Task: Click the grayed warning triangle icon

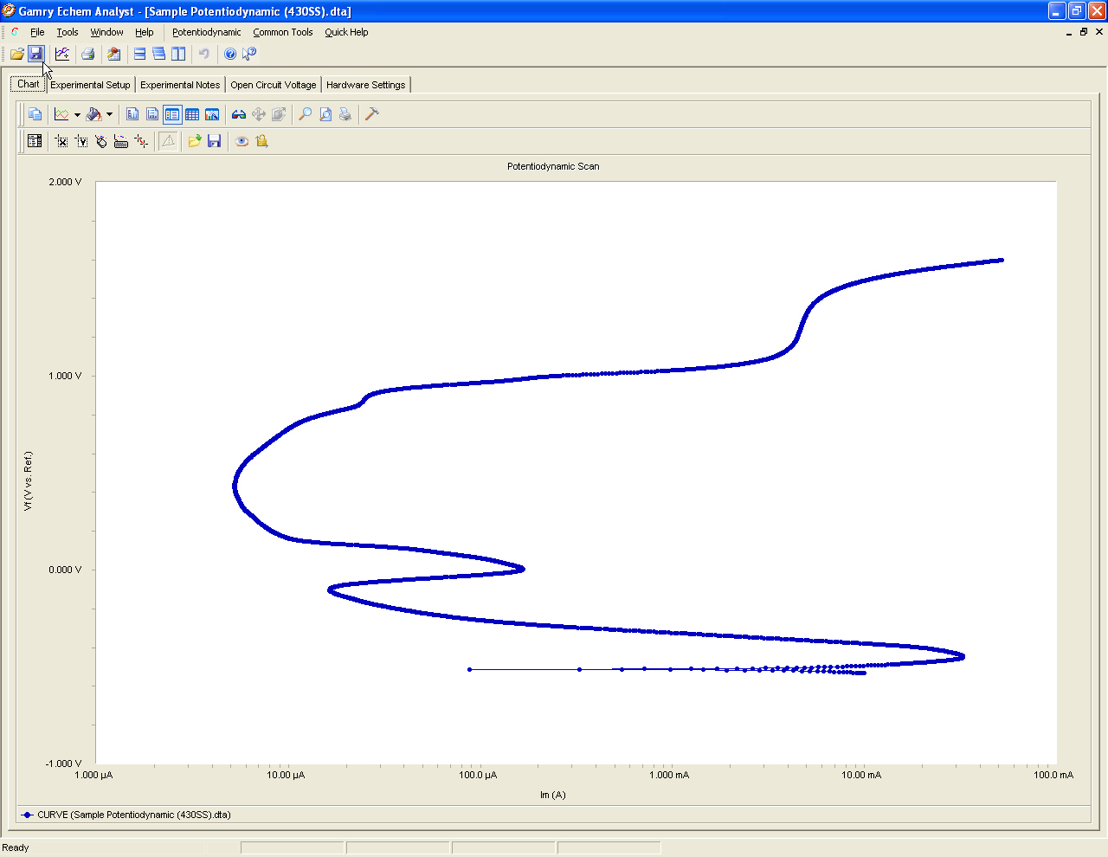Action: coord(169,141)
